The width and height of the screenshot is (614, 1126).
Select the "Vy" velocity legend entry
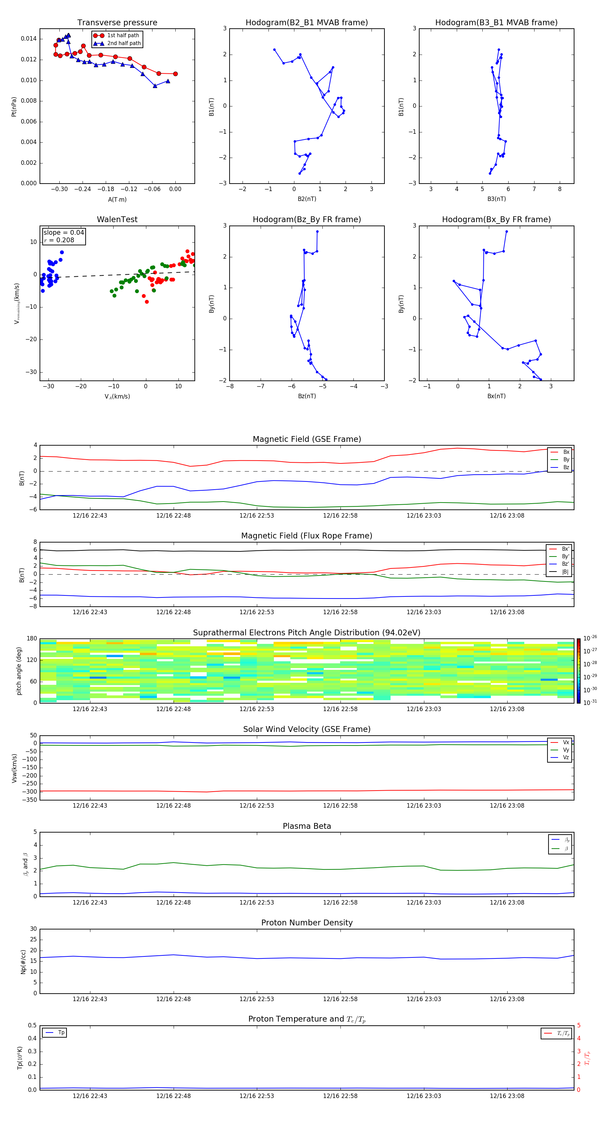coord(560,750)
